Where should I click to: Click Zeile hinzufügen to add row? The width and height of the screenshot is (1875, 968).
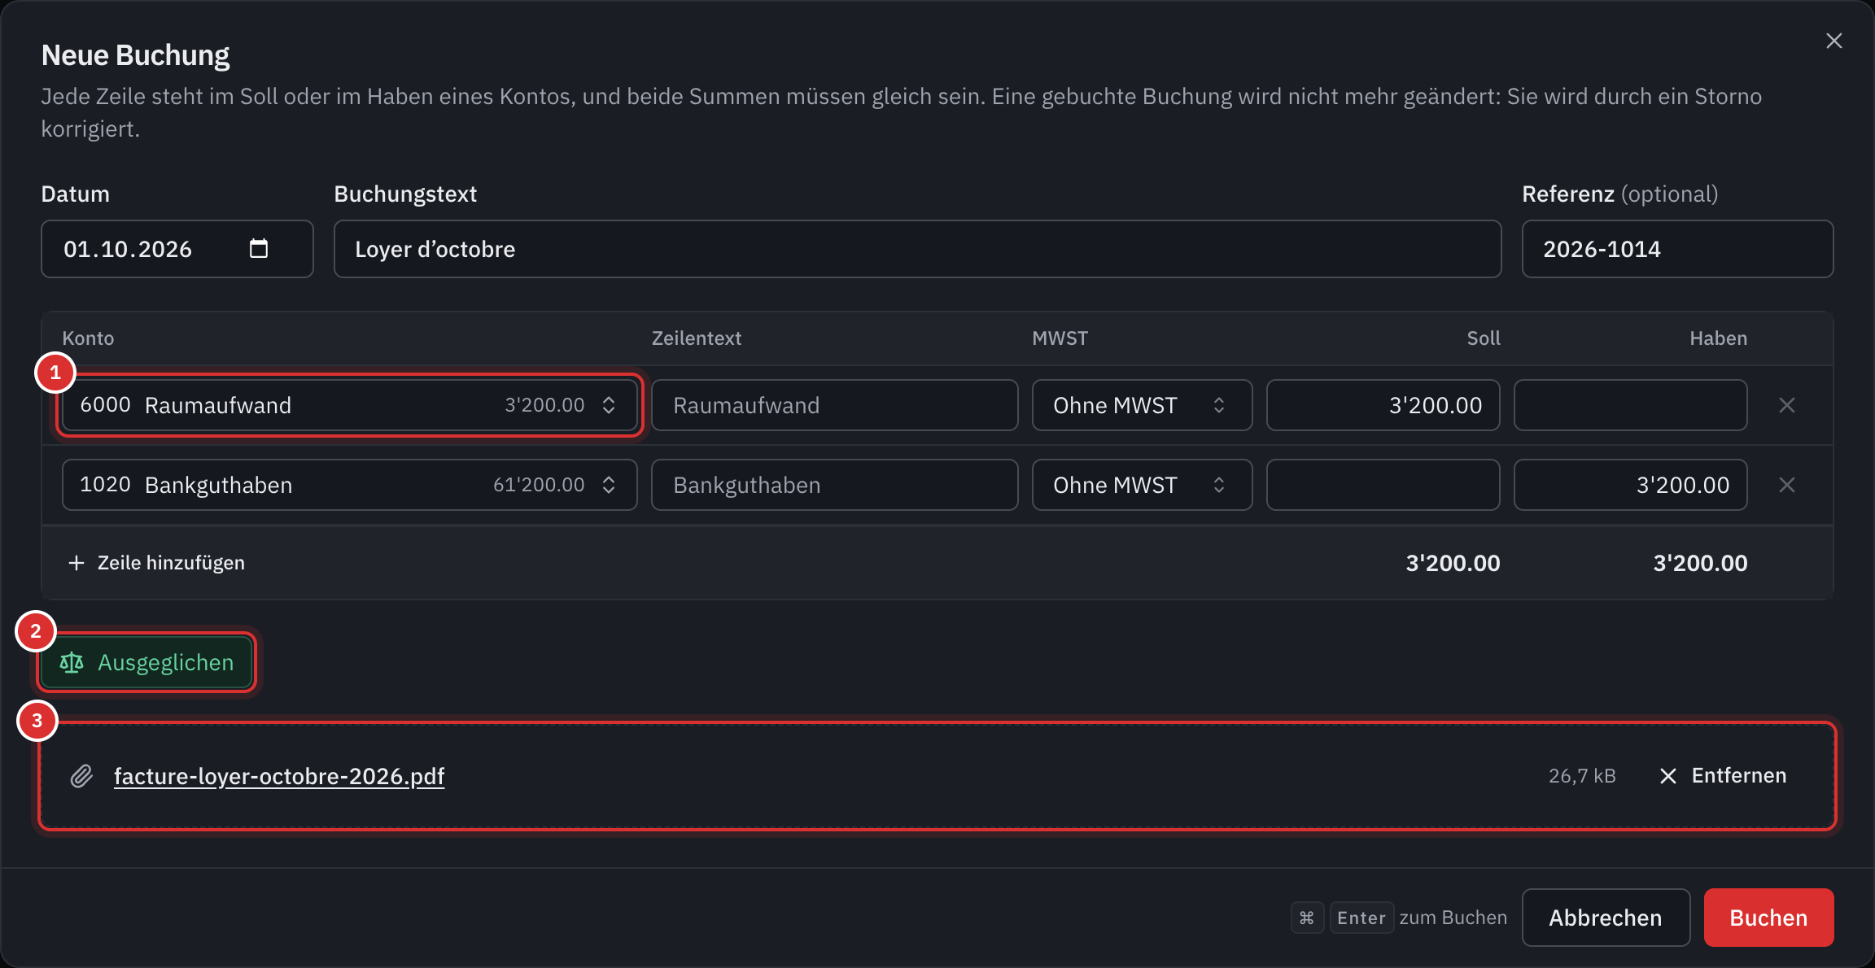click(x=156, y=563)
